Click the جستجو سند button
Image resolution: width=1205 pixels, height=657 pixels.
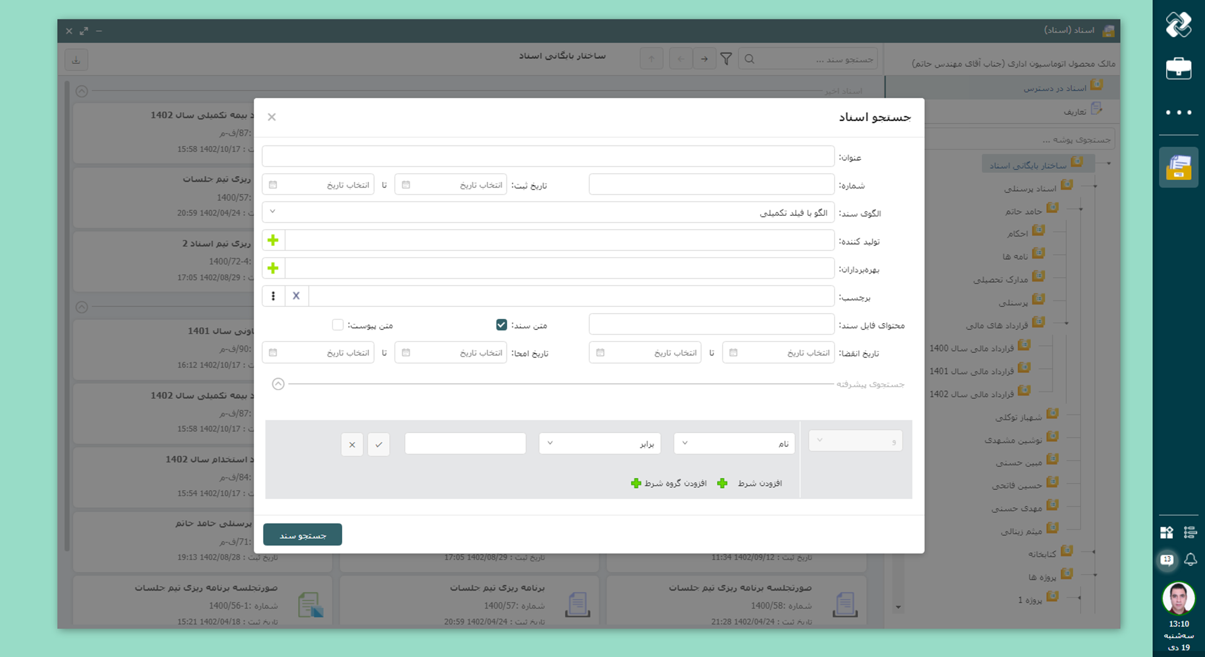tap(303, 535)
